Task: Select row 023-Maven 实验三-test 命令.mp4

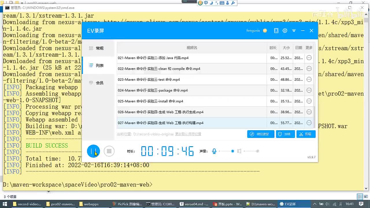Action: (215, 79)
